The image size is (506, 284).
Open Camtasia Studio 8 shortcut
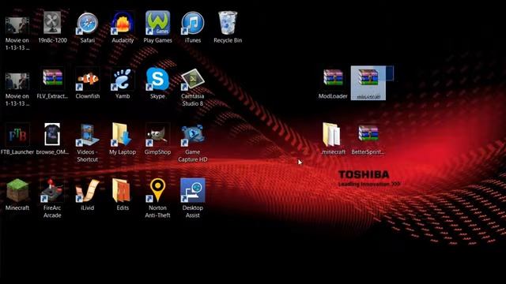click(x=193, y=79)
